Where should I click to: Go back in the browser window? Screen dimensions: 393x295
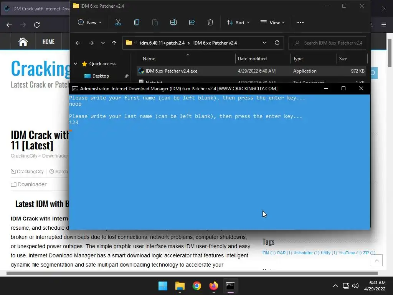9,25
